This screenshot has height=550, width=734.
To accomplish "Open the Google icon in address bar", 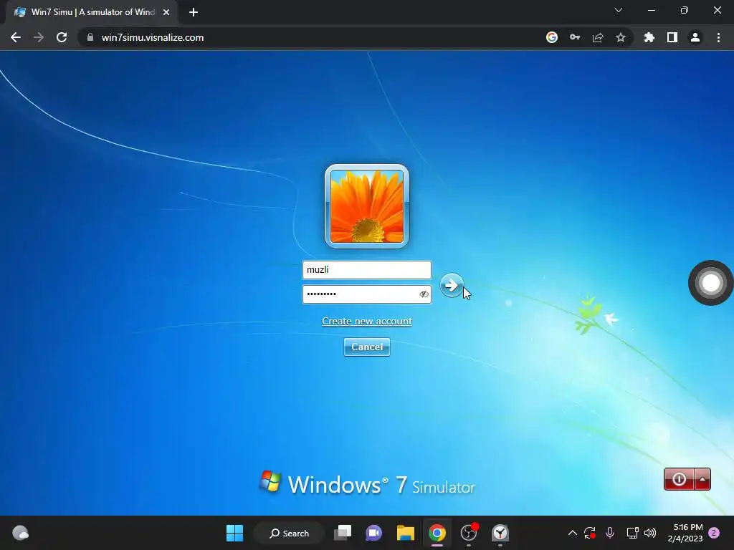I will [552, 37].
